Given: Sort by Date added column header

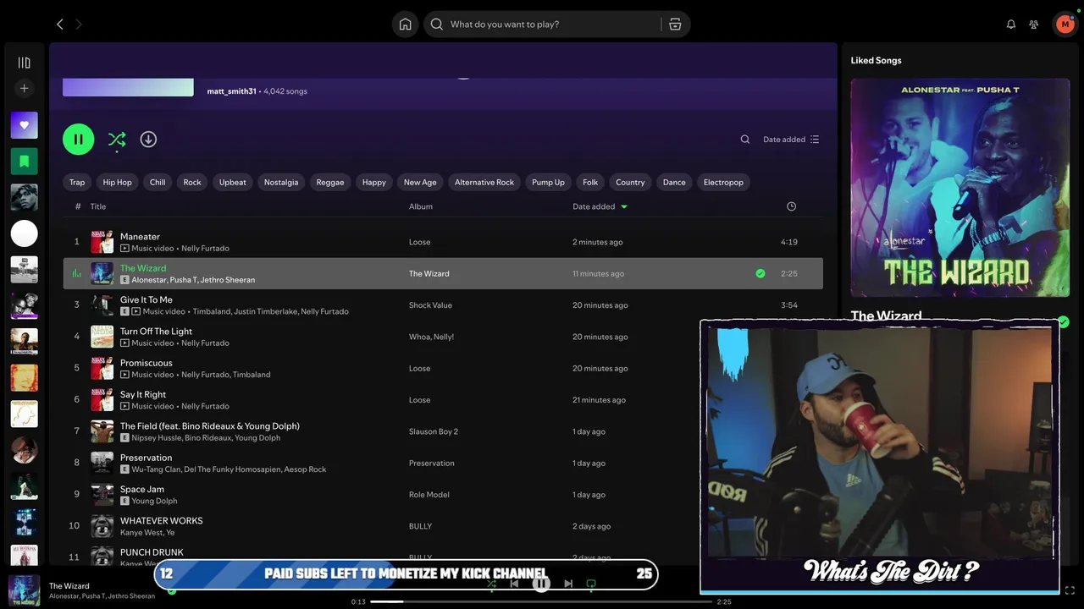Looking at the screenshot, I should tap(600, 206).
